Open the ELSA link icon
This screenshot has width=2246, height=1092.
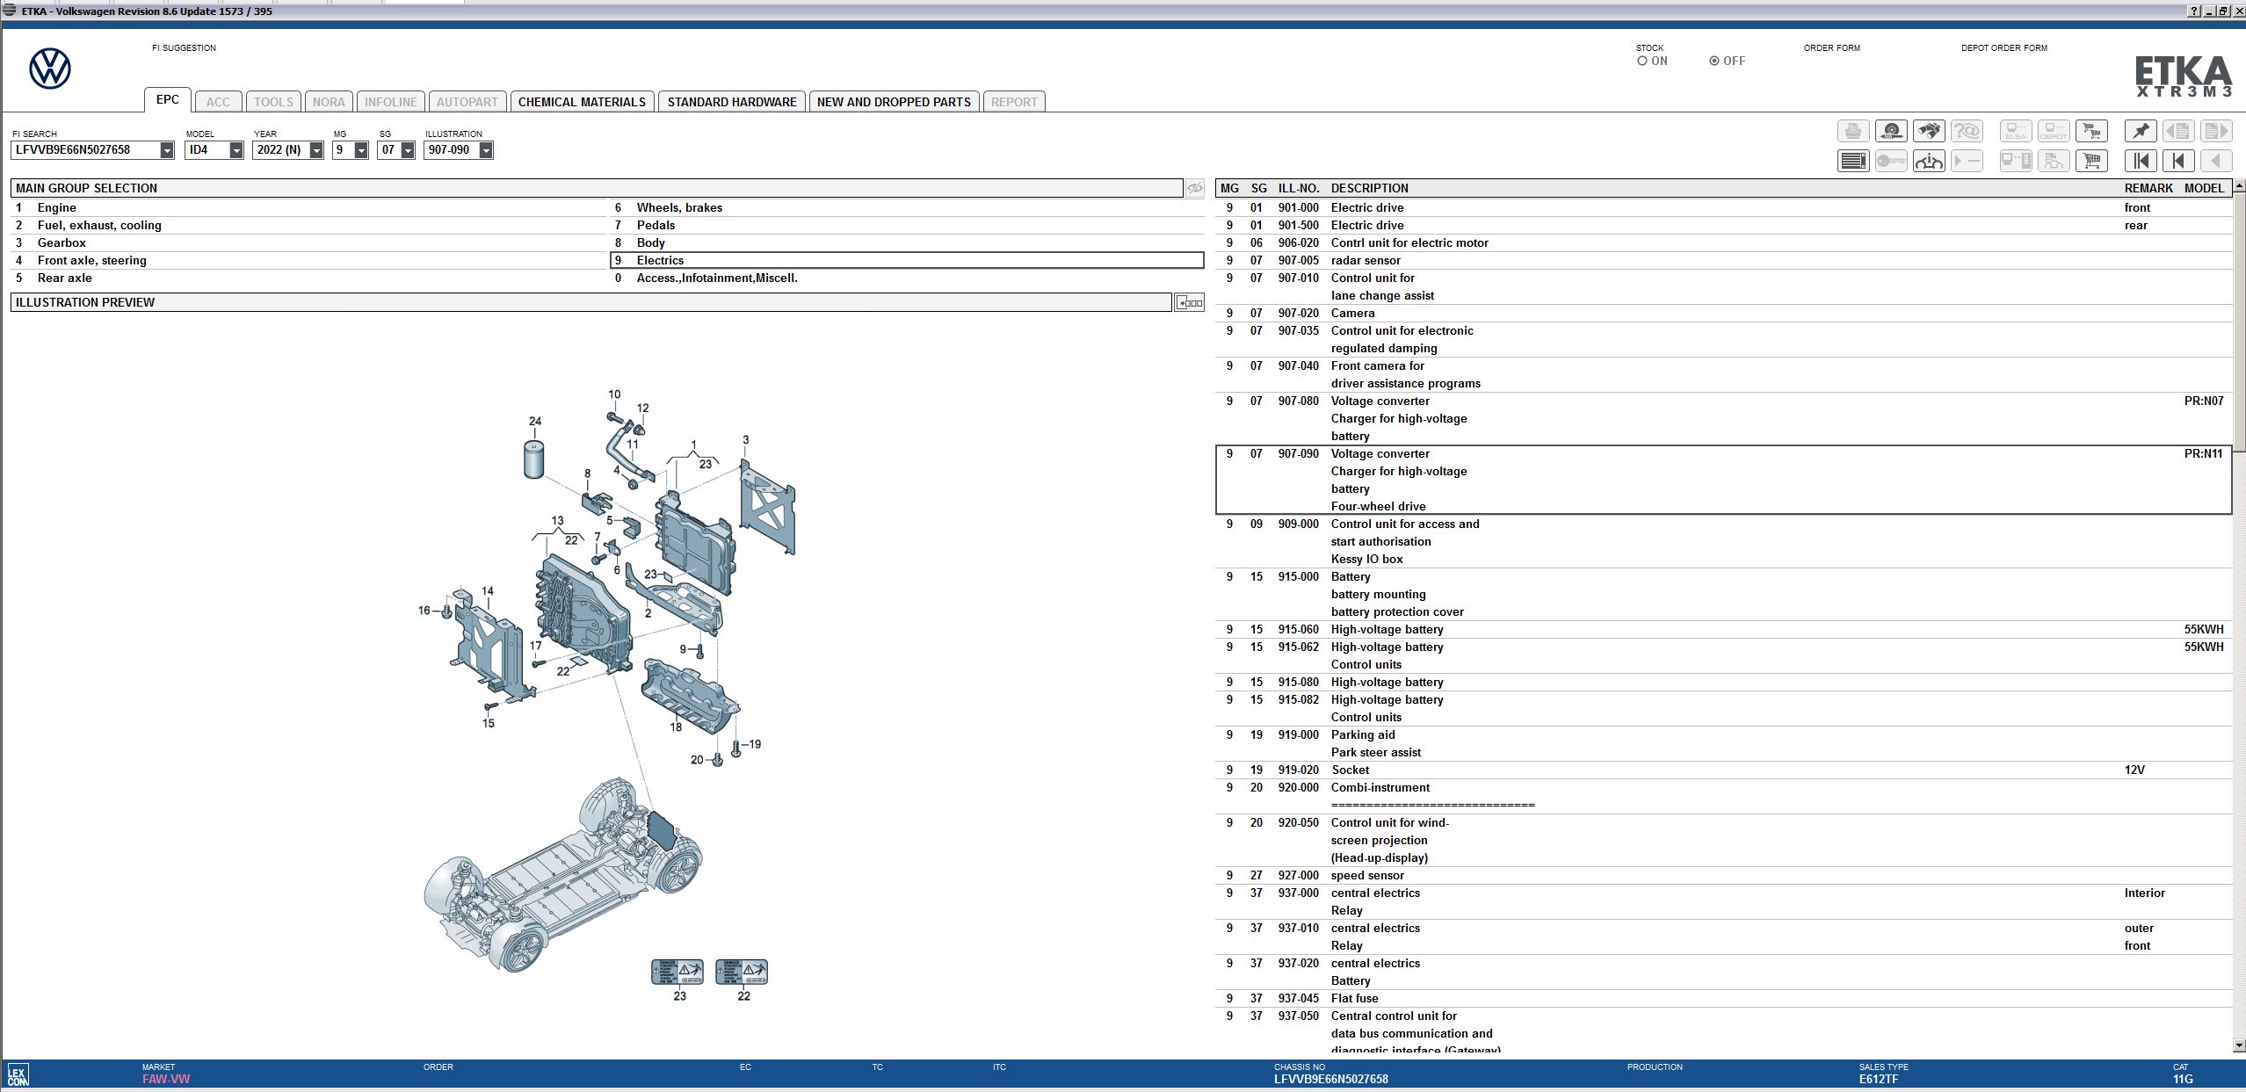2016,131
